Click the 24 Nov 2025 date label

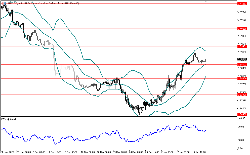coord(8,152)
